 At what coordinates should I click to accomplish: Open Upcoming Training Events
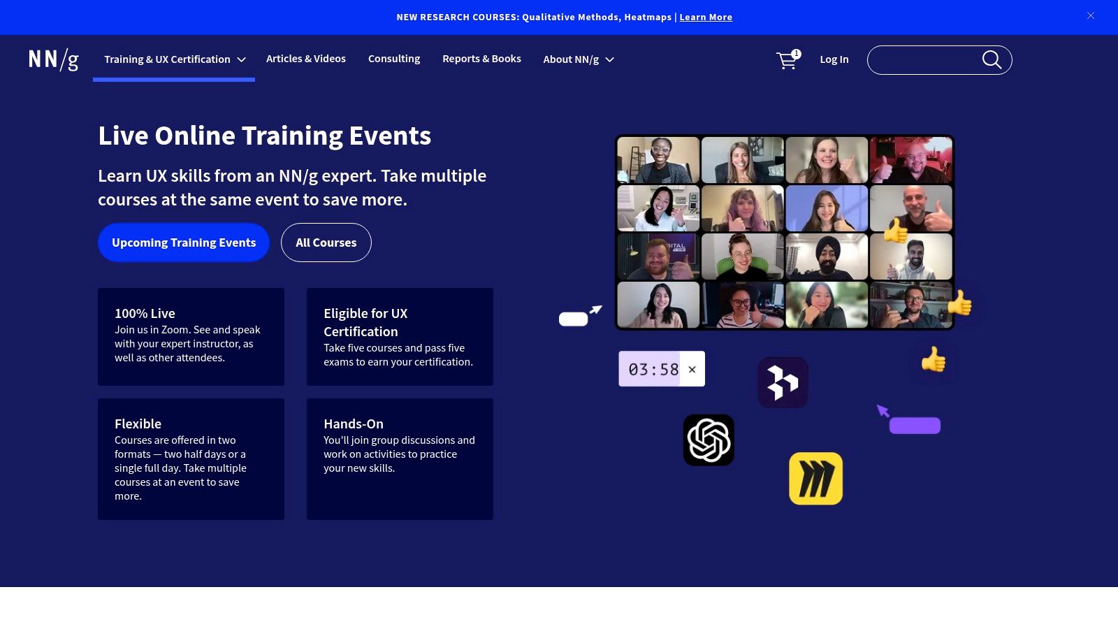pyautogui.click(x=184, y=243)
